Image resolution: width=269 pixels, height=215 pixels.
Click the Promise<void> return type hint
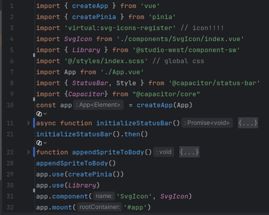point(207,123)
